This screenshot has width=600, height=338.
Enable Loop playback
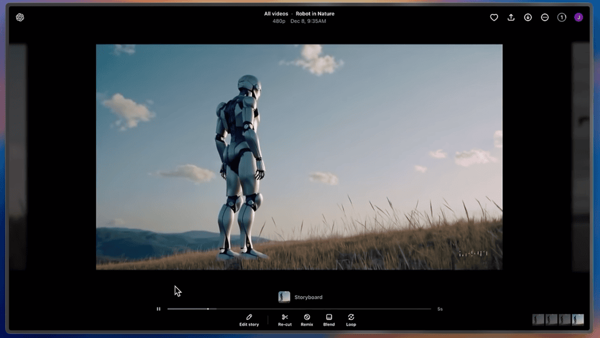(351, 321)
